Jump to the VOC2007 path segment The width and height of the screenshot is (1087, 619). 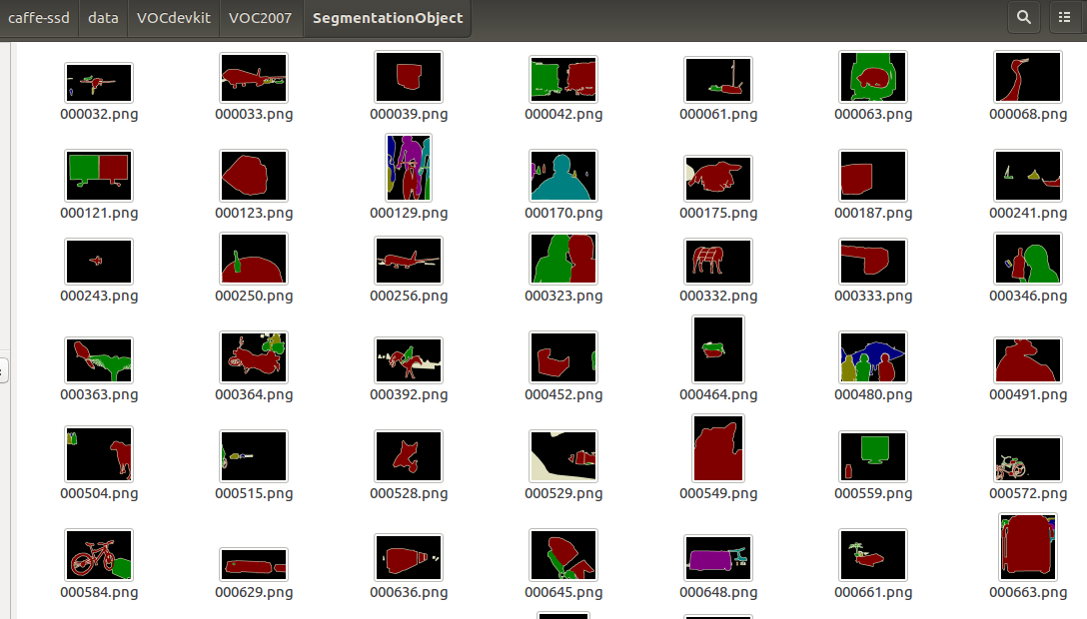(x=260, y=18)
